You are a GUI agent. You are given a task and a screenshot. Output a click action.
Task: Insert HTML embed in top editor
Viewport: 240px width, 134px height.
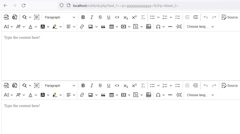coord(149,27)
